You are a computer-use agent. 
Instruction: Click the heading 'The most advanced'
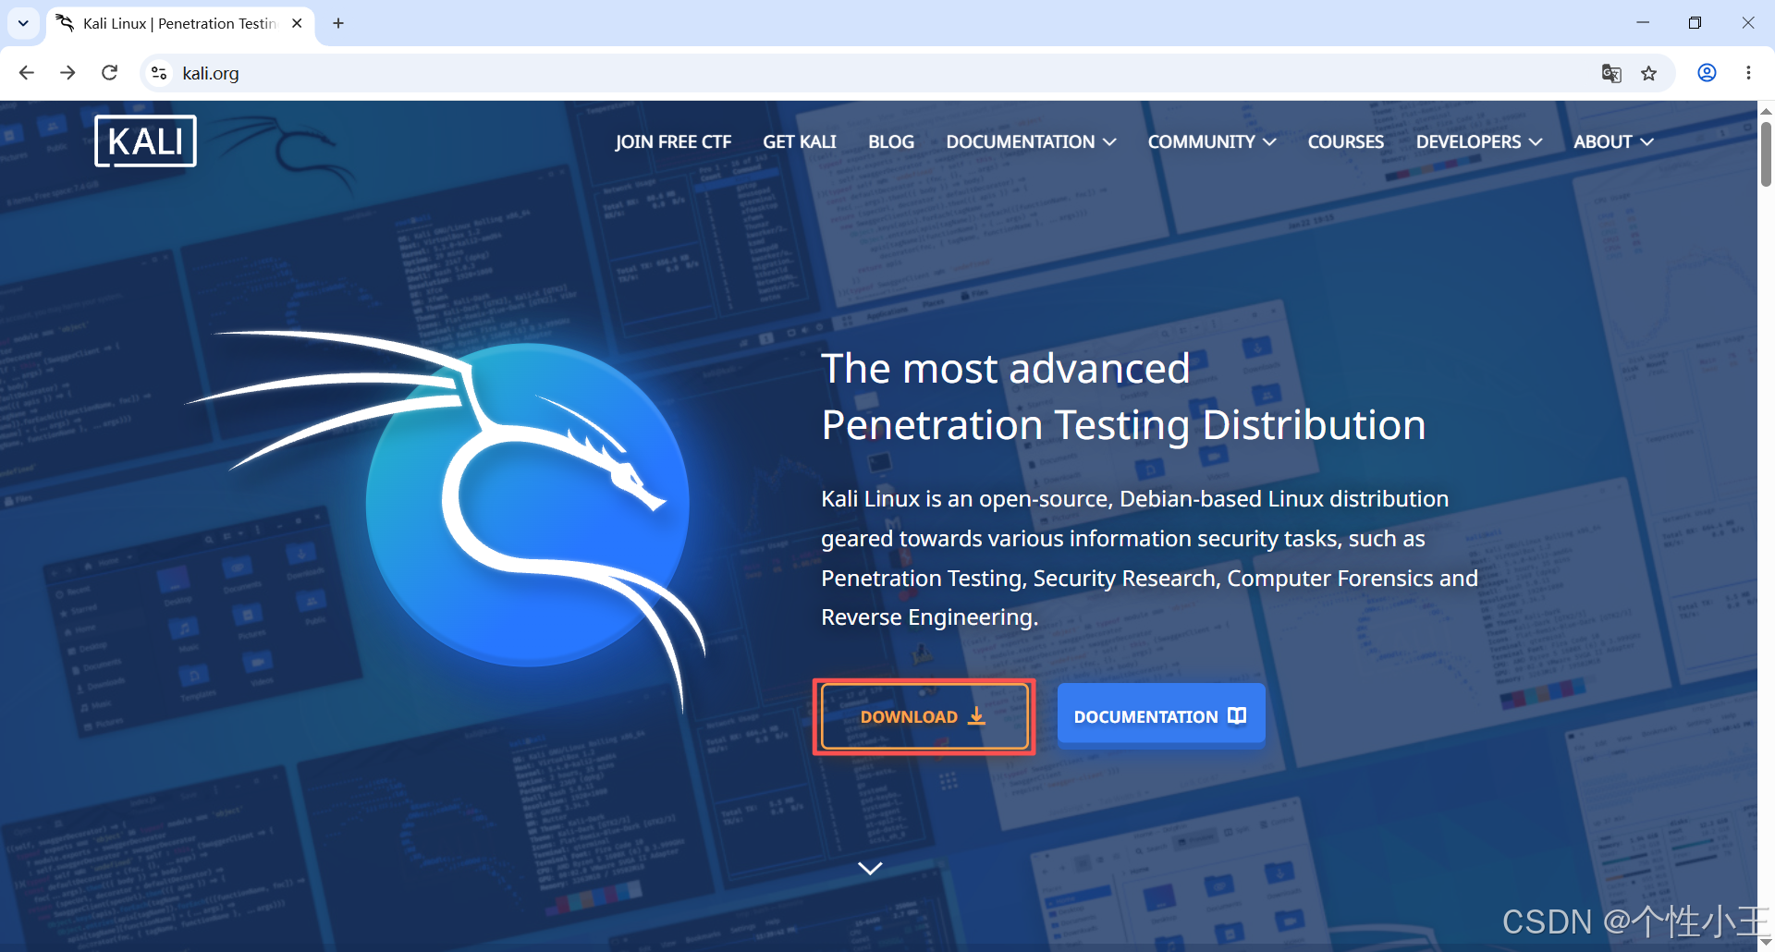coord(1005,369)
